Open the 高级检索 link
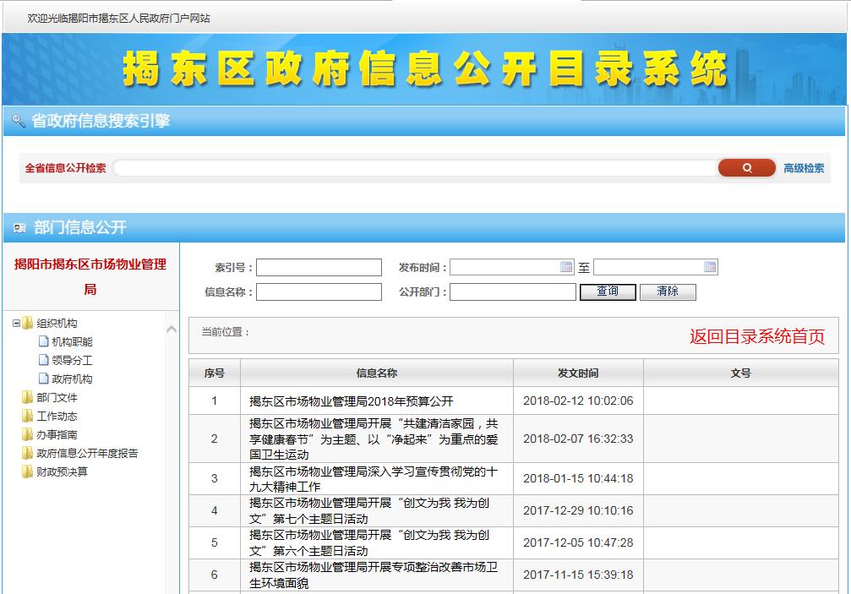The width and height of the screenshot is (851, 594). click(x=804, y=168)
